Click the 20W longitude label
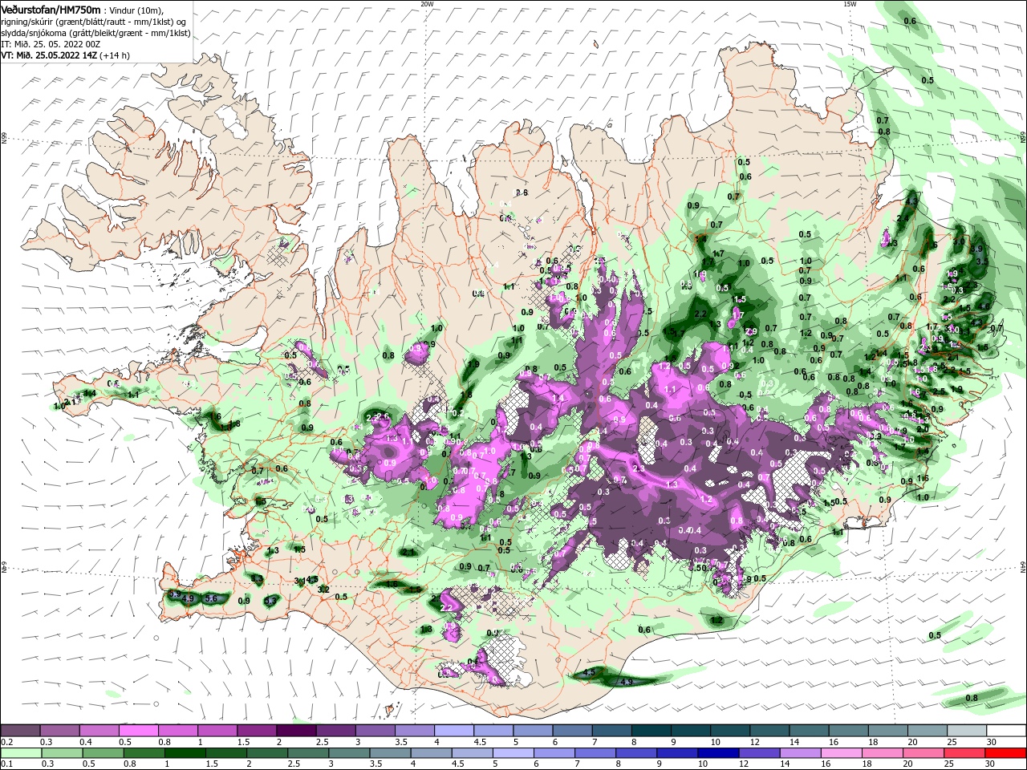Screen dimensions: 1027x770 pos(427,4)
